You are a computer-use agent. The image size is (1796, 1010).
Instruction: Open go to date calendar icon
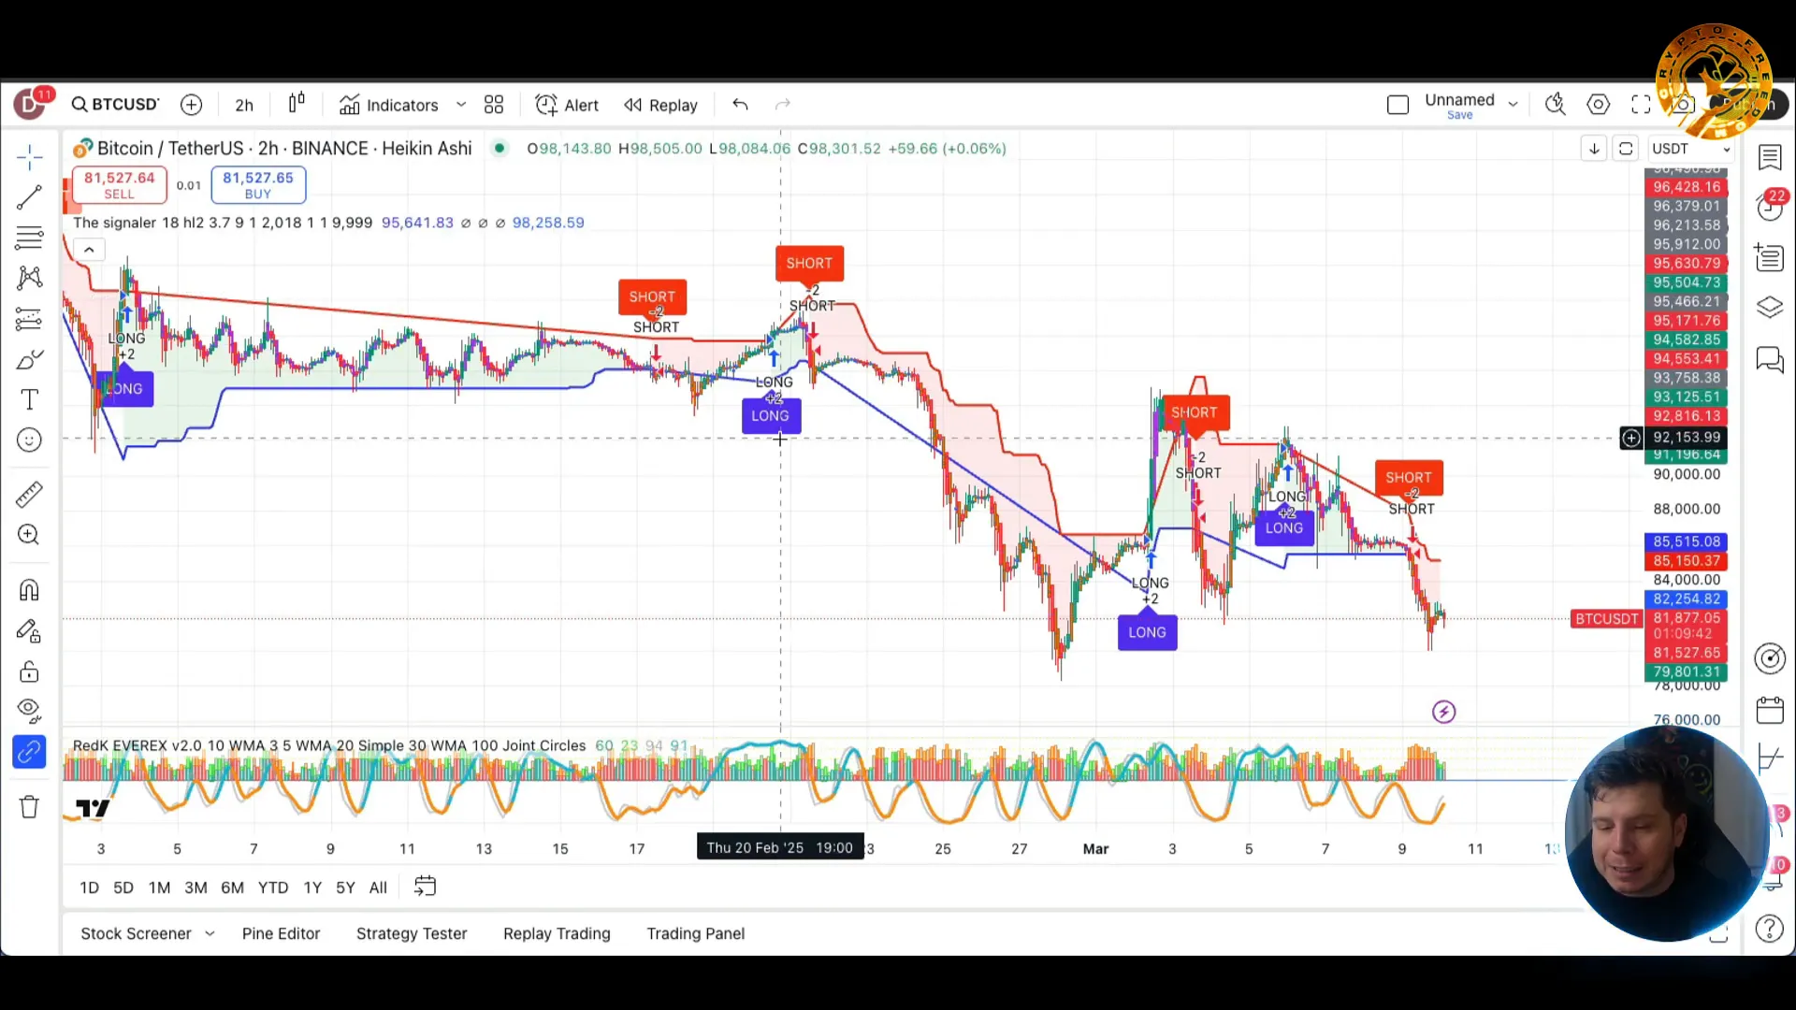click(x=425, y=887)
